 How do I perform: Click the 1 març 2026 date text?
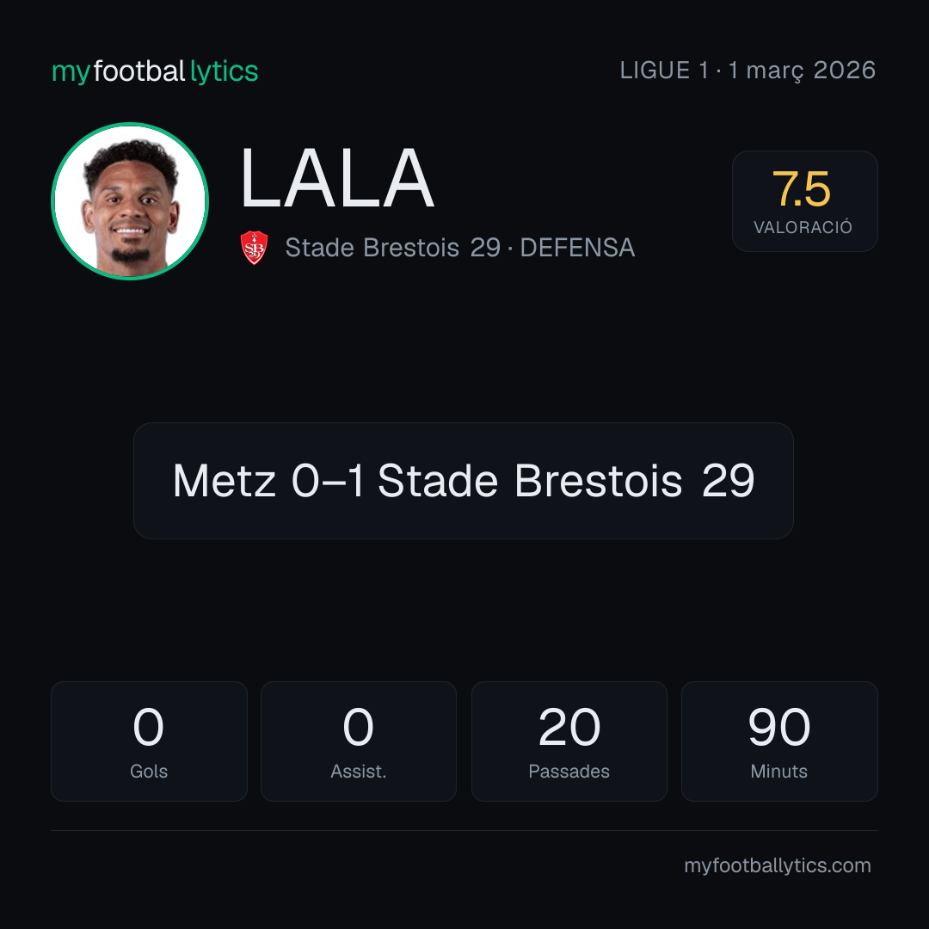802,71
